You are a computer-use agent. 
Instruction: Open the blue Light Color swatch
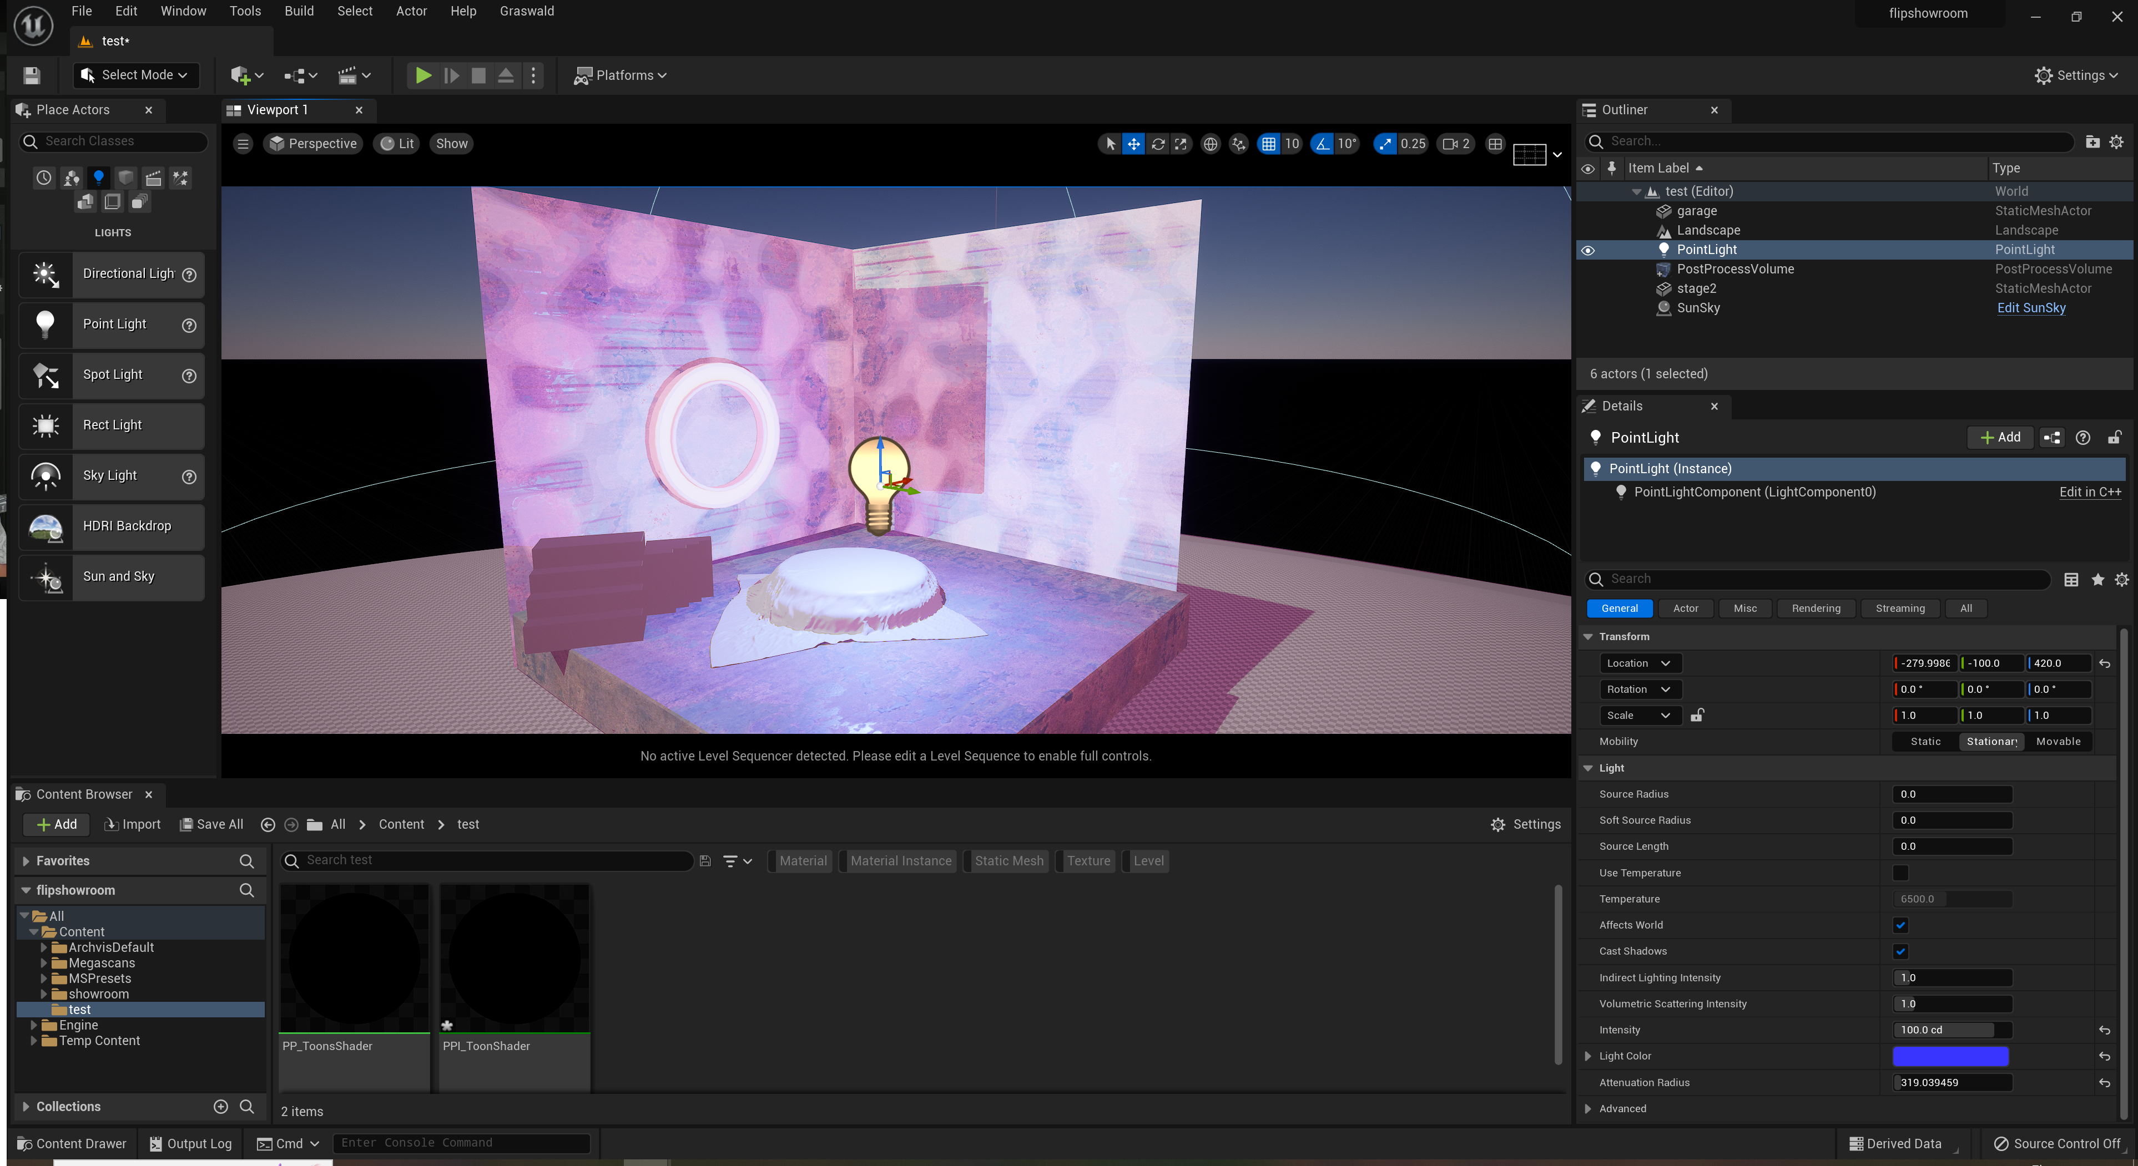pyautogui.click(x=1950, y=1056)
